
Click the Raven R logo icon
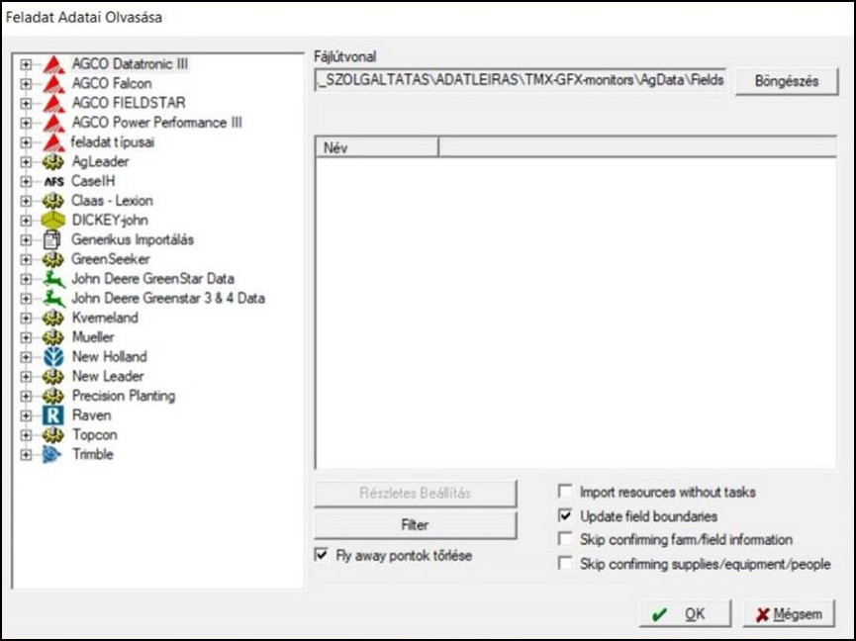click(53, 415)
